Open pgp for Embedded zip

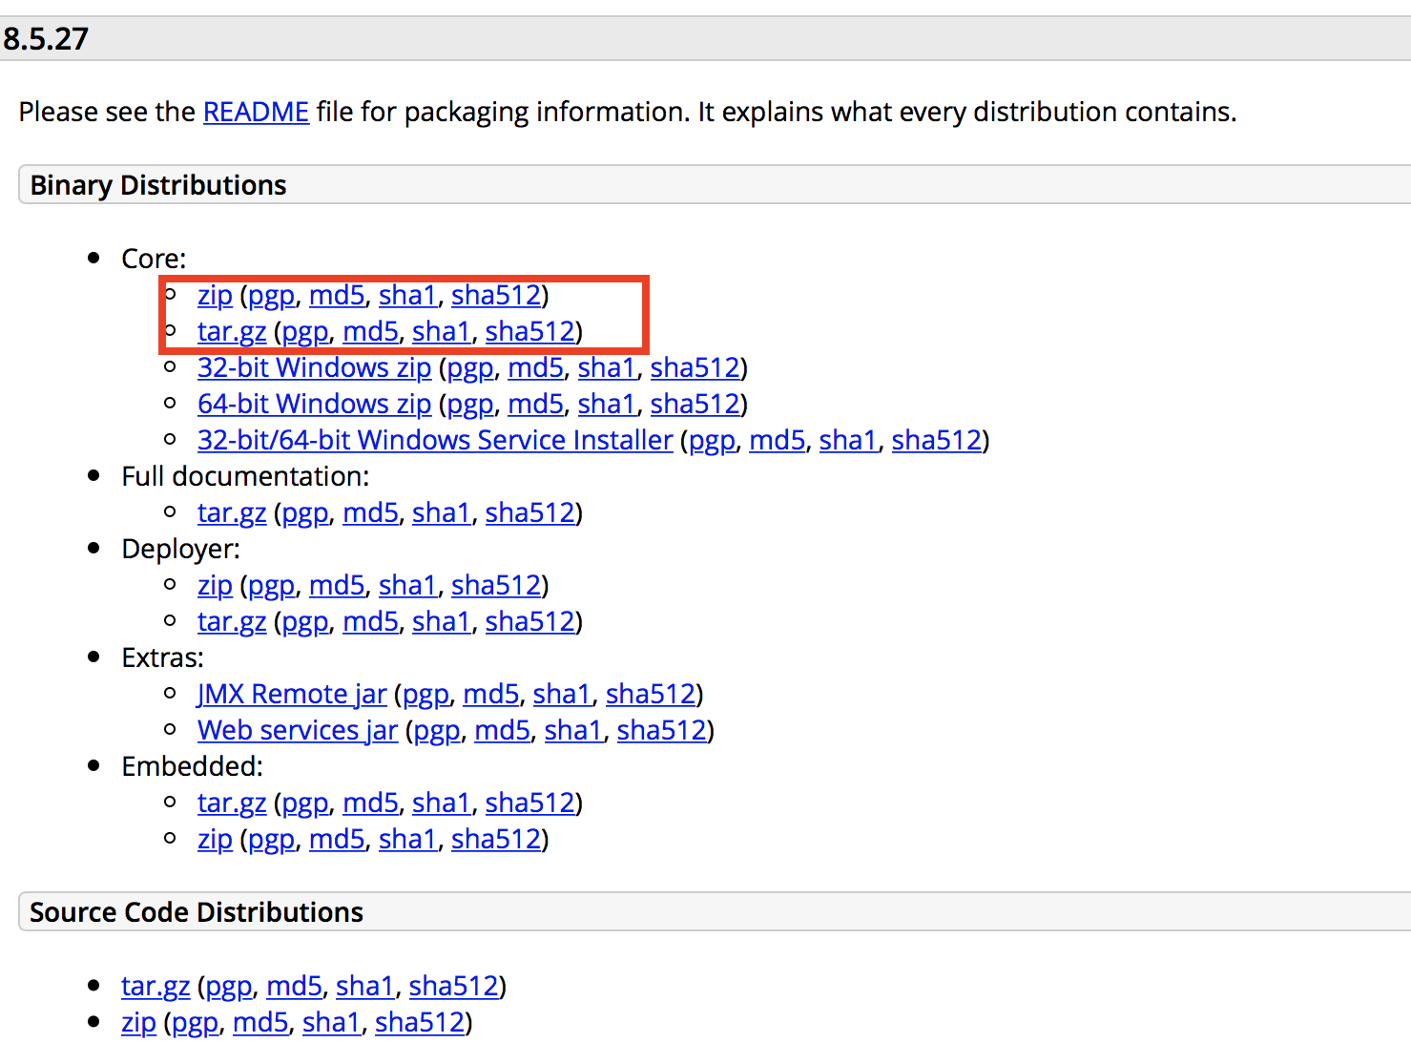point(271,840)
